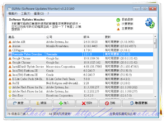Sort by the 版本 column header
The height and width of the screenshot is (121, 164).
(x=93, y=37)
